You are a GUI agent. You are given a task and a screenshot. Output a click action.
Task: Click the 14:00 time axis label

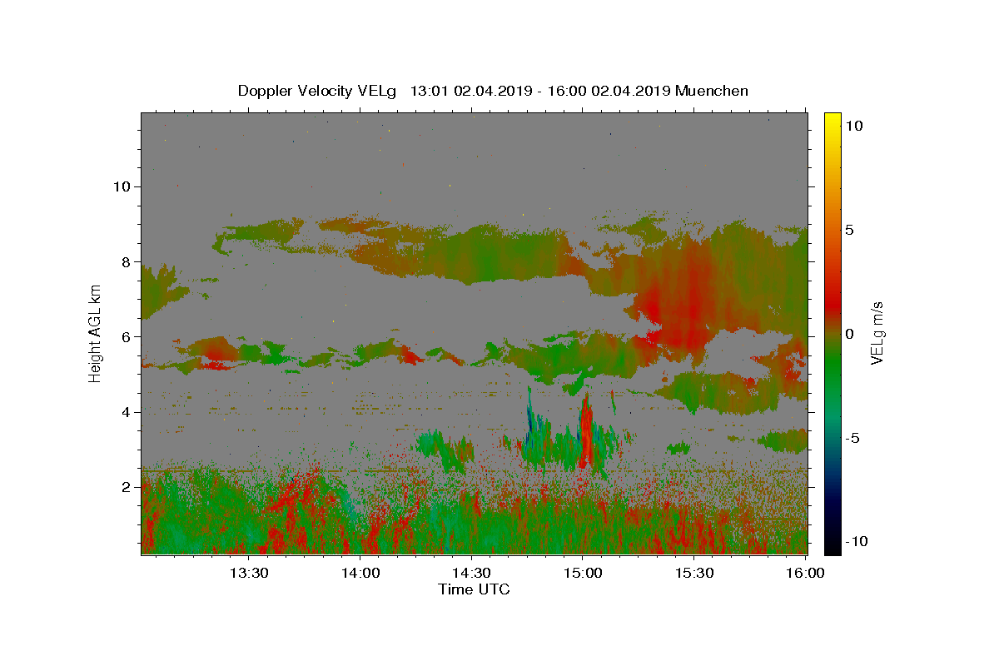[360, 573]
